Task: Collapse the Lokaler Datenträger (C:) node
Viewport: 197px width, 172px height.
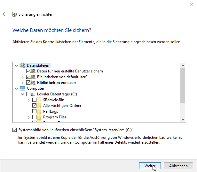Action: coord(22,94)
